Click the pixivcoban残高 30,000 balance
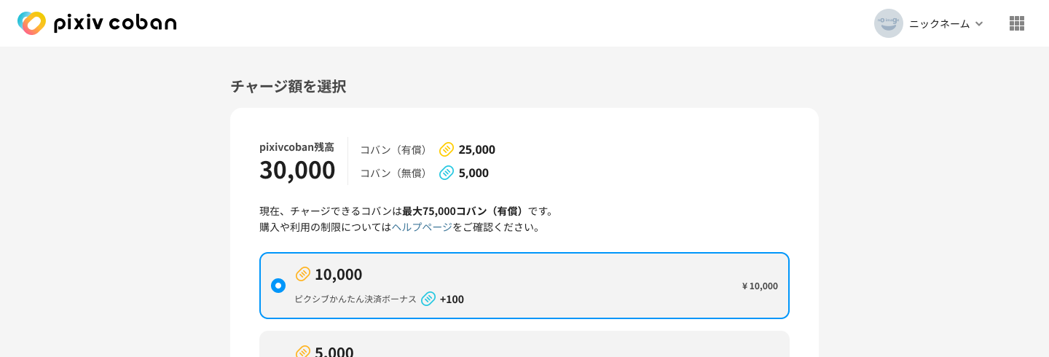 pyautogui.click(x=297, y=169)
